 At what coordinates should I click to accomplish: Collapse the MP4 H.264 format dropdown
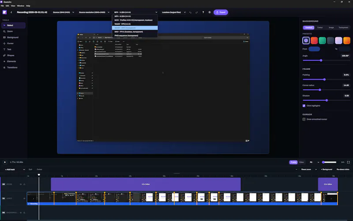pos(135,12)
